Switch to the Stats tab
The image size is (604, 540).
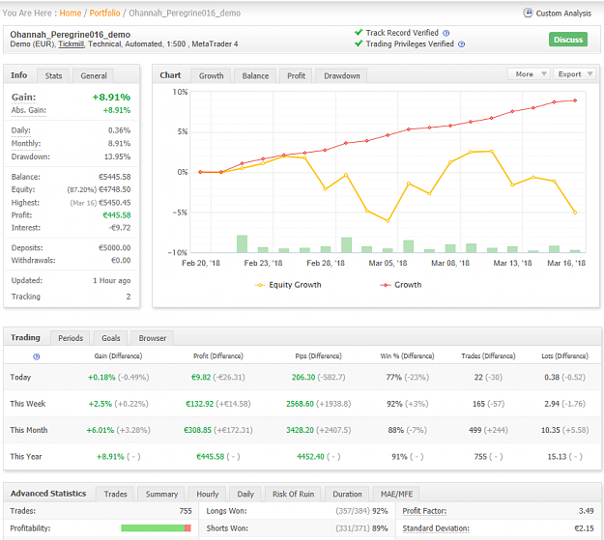click(53, 76)
